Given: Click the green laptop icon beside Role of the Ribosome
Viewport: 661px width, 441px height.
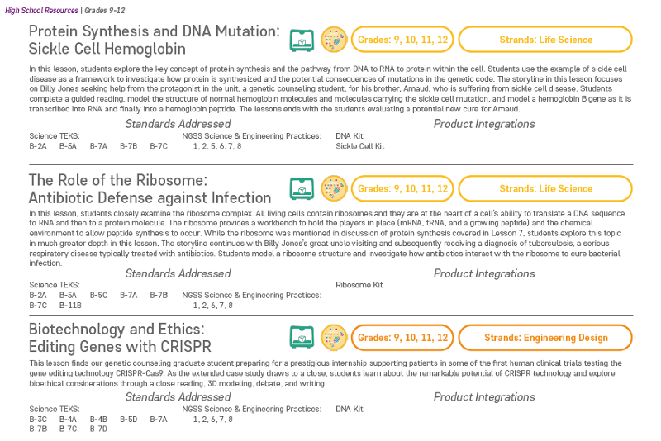Looking at the screenshot, I should [x=302, y=188].
